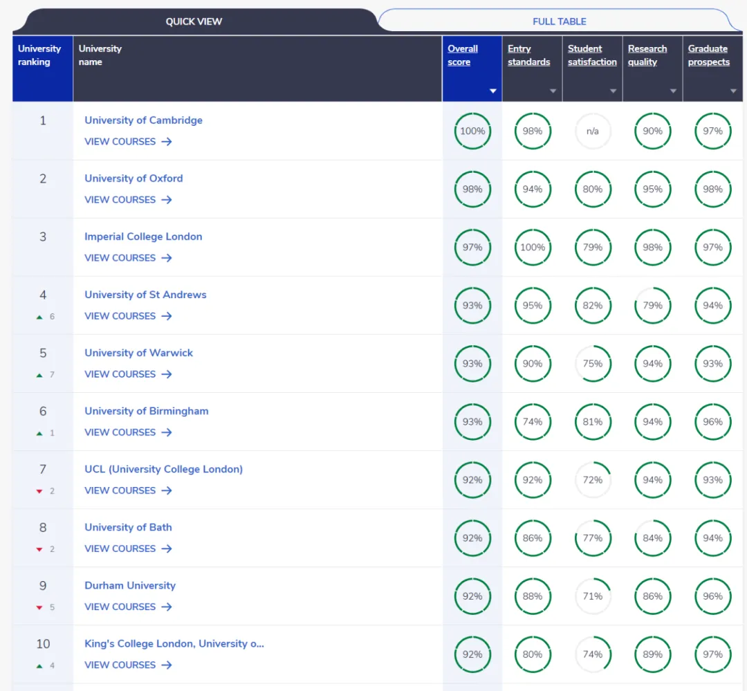Click arrow icon beside Durham's View Courses
Image resolution: width=747 pixels, height=691 pixels.
pos(167,607)
